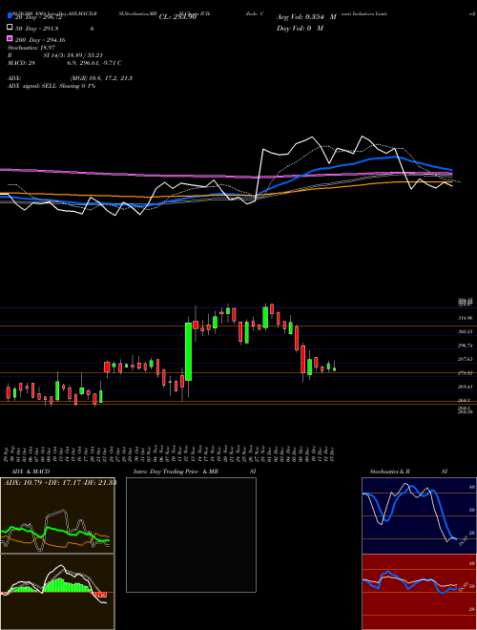Click the 314.96 price axis label
Viewport: 477px width, 630px height.
[465, 318]
